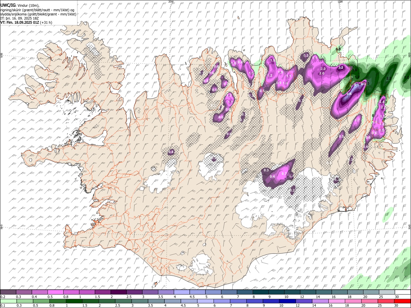Screen dimensions: 411x308
Task: Click the pale grey snow swatch between 25 and 30
Action: click(x=387, y=292)
